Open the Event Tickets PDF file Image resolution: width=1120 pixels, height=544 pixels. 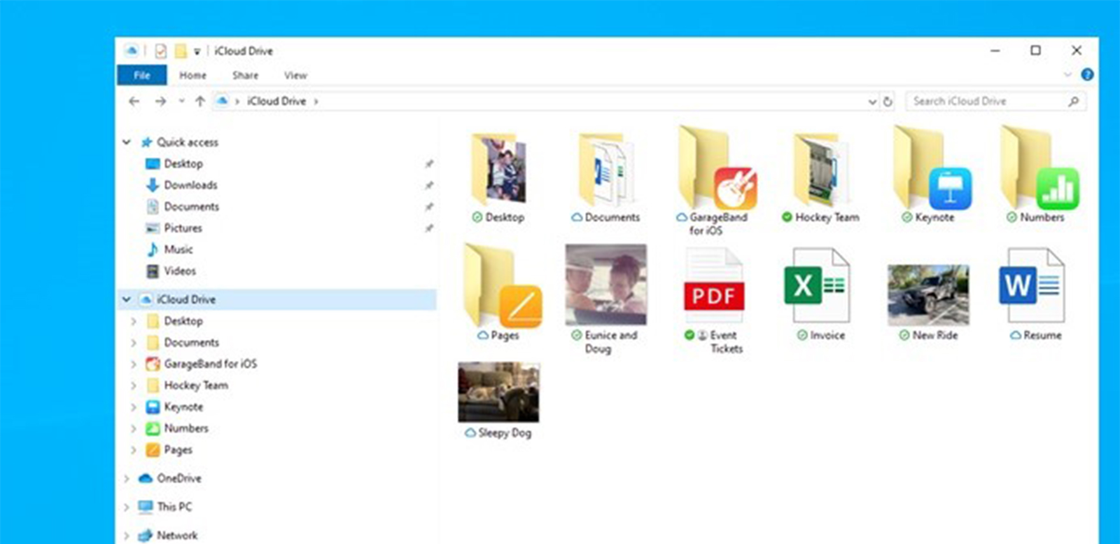(x=713, y=286)
